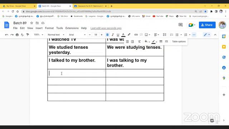Screen dimensions: 229x129
Task: Open the text alignment dropdown
Action: 157,35
